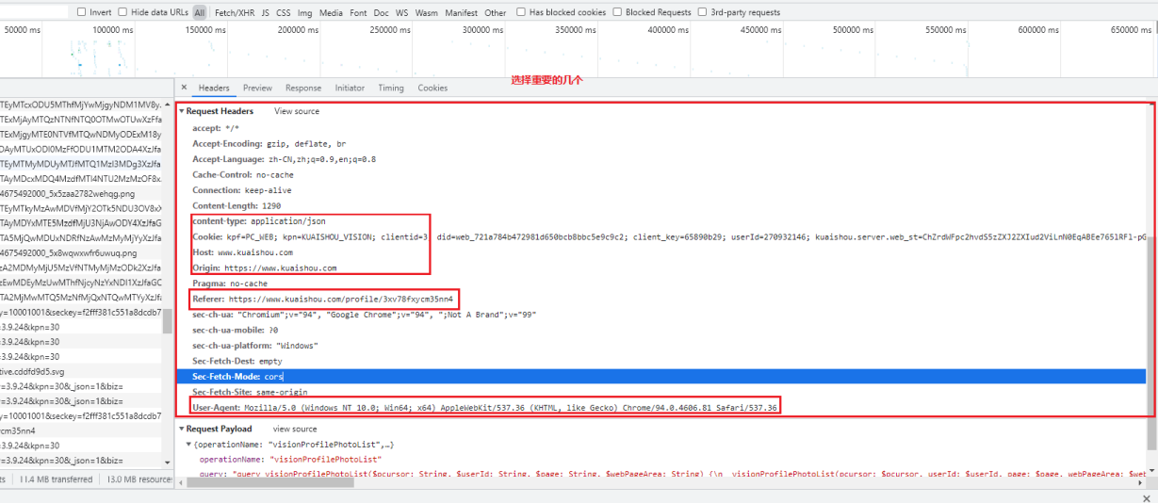The width and height of the screenshot is (1158, 503).
Task: Click the Sec-Fetch-Mode header row
Action: pos(660,376)
